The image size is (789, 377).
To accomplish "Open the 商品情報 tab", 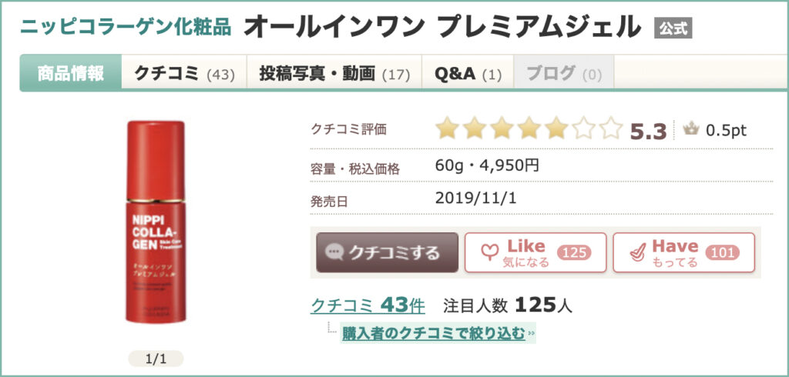I will click(71, 73).
